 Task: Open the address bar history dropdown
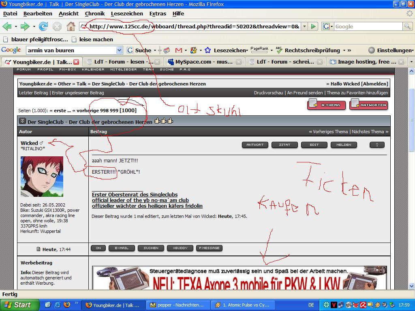[x=305, y=26]
